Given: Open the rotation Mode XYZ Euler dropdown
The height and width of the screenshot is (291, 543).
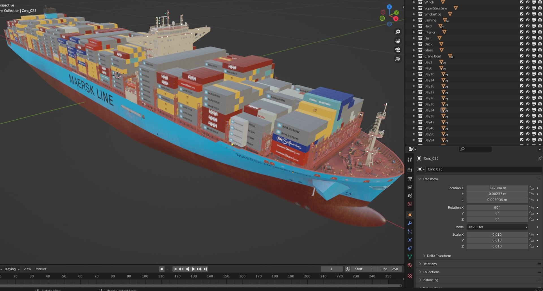Looking at the screenshot, I should [497, 227].
